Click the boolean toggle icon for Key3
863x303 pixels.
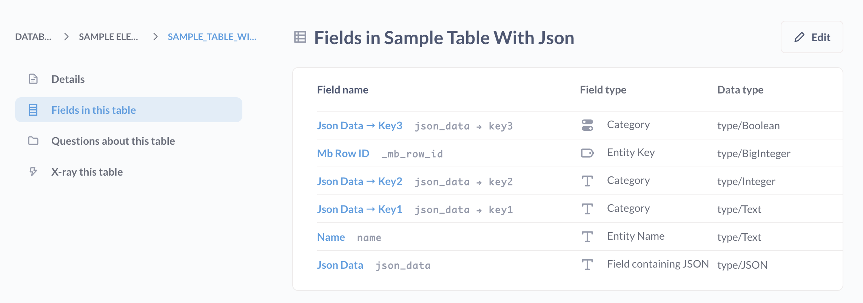(x=587, y=125)
